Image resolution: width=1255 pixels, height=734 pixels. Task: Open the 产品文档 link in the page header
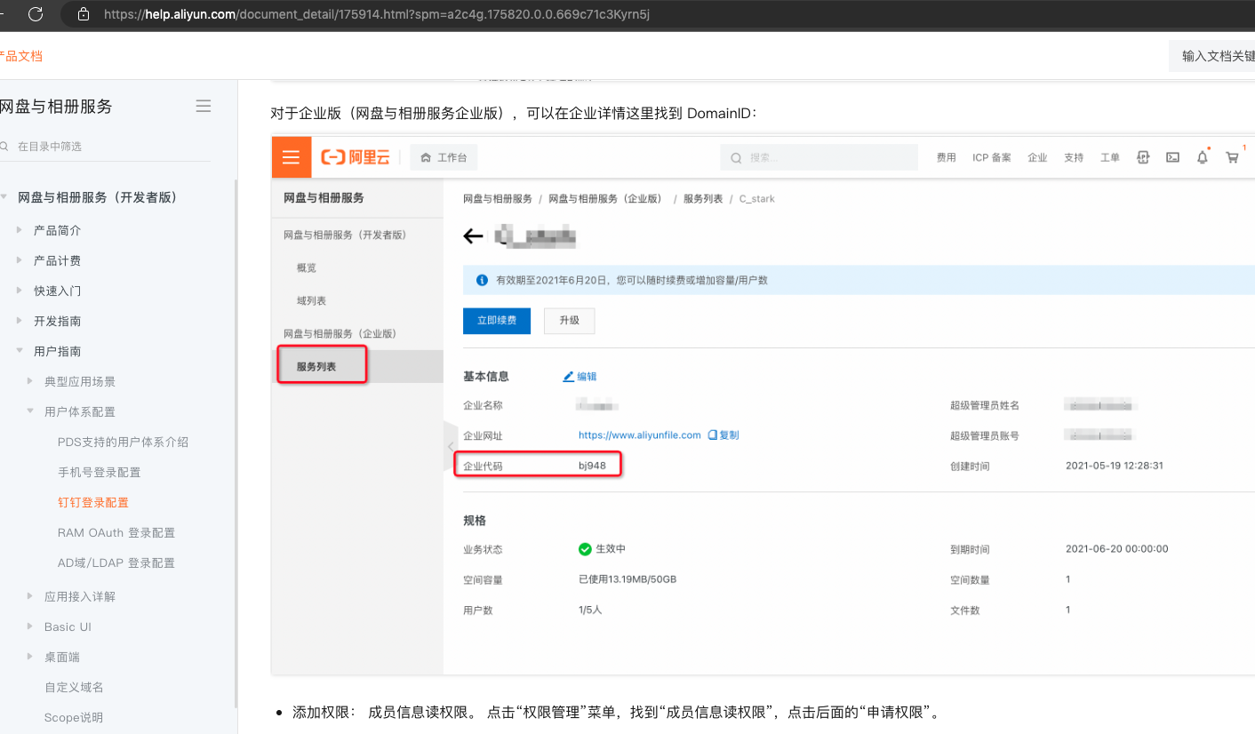(21, 56)
